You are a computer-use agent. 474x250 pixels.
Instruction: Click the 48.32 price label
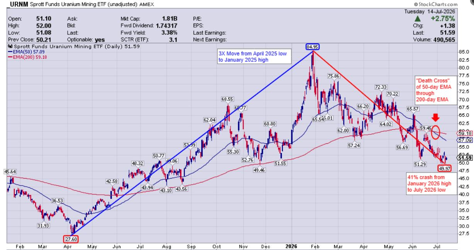tap(138, 163)
